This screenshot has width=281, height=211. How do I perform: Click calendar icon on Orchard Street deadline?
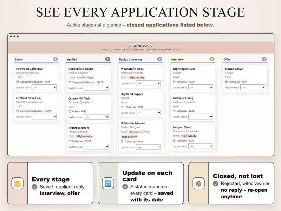(x=18, y=111)
